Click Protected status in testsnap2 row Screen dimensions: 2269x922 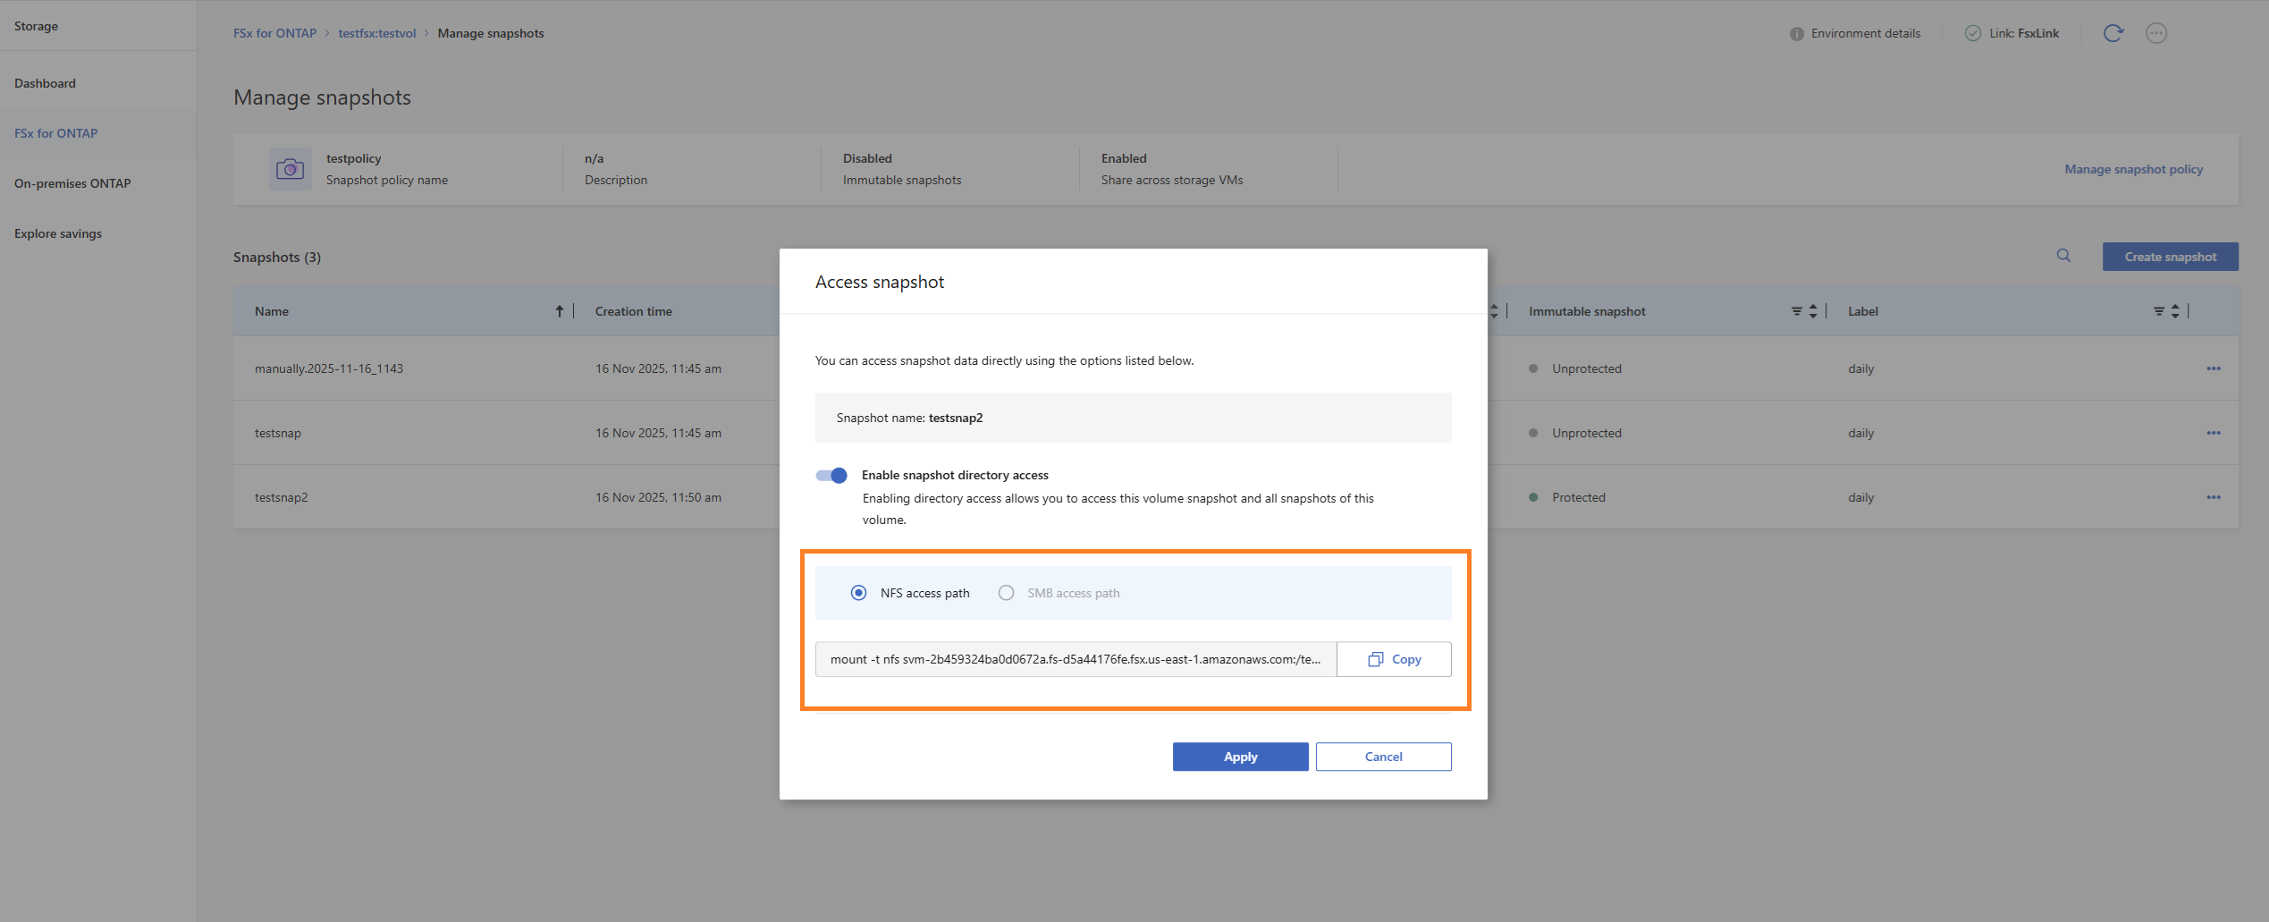[1578, 497]
